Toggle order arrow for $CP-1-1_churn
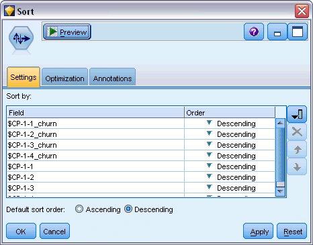313x245 pixels. pos(209,123)
